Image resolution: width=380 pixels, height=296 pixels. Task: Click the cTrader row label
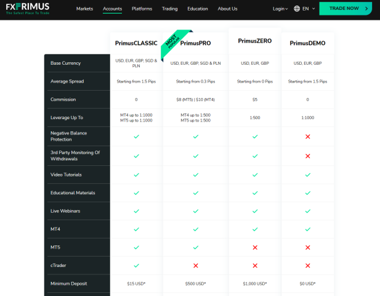click(58, 265)
